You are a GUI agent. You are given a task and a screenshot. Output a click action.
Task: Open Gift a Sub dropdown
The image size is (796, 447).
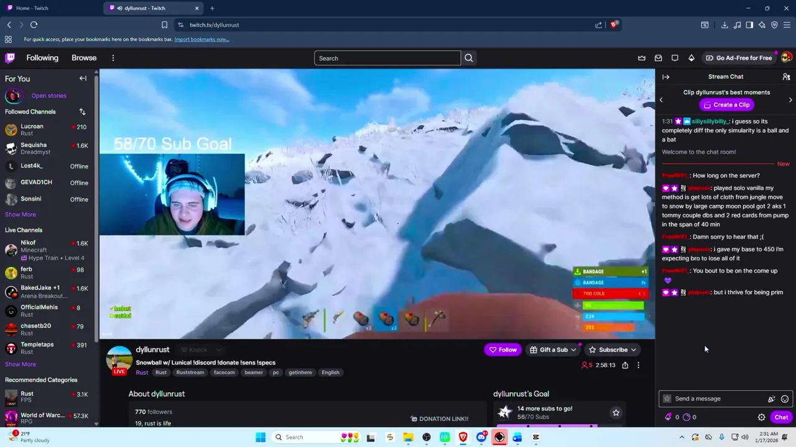pos(552,350)
